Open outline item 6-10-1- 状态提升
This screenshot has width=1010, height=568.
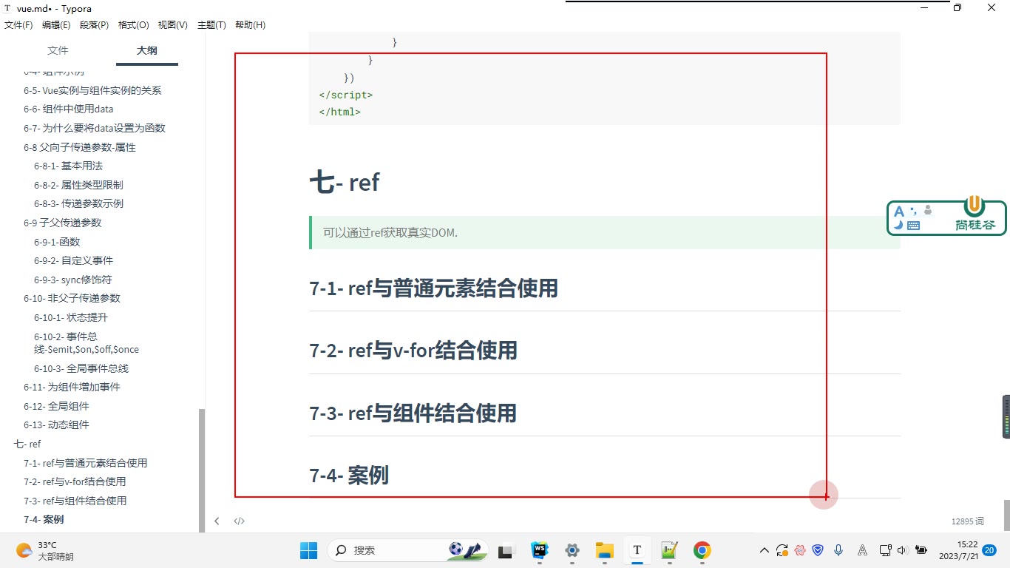point(71,317)
